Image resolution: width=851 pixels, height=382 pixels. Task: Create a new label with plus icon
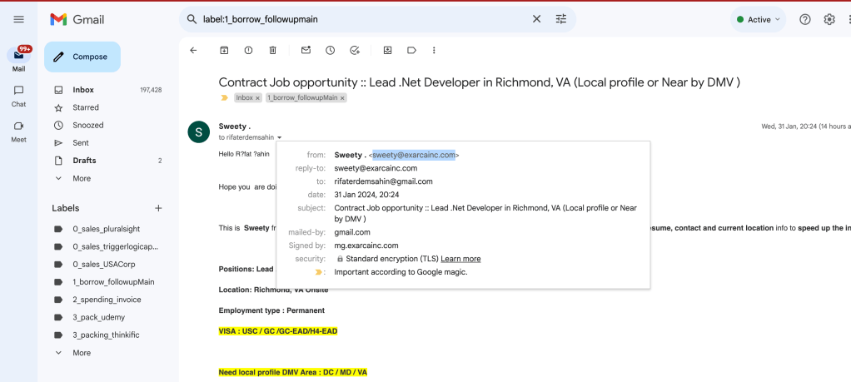click(x=158, y=208)
